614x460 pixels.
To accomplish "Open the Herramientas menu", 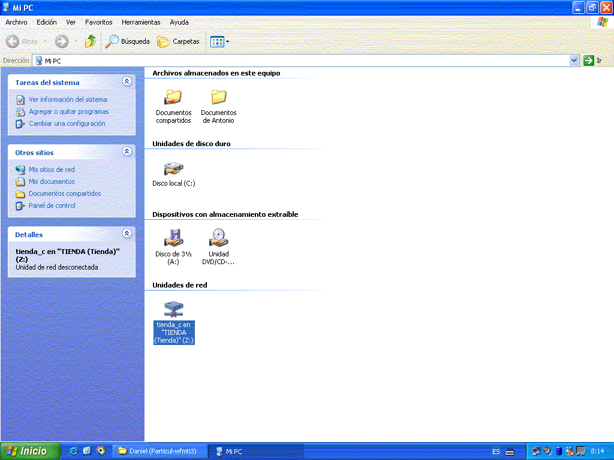I will click(141, 22).
